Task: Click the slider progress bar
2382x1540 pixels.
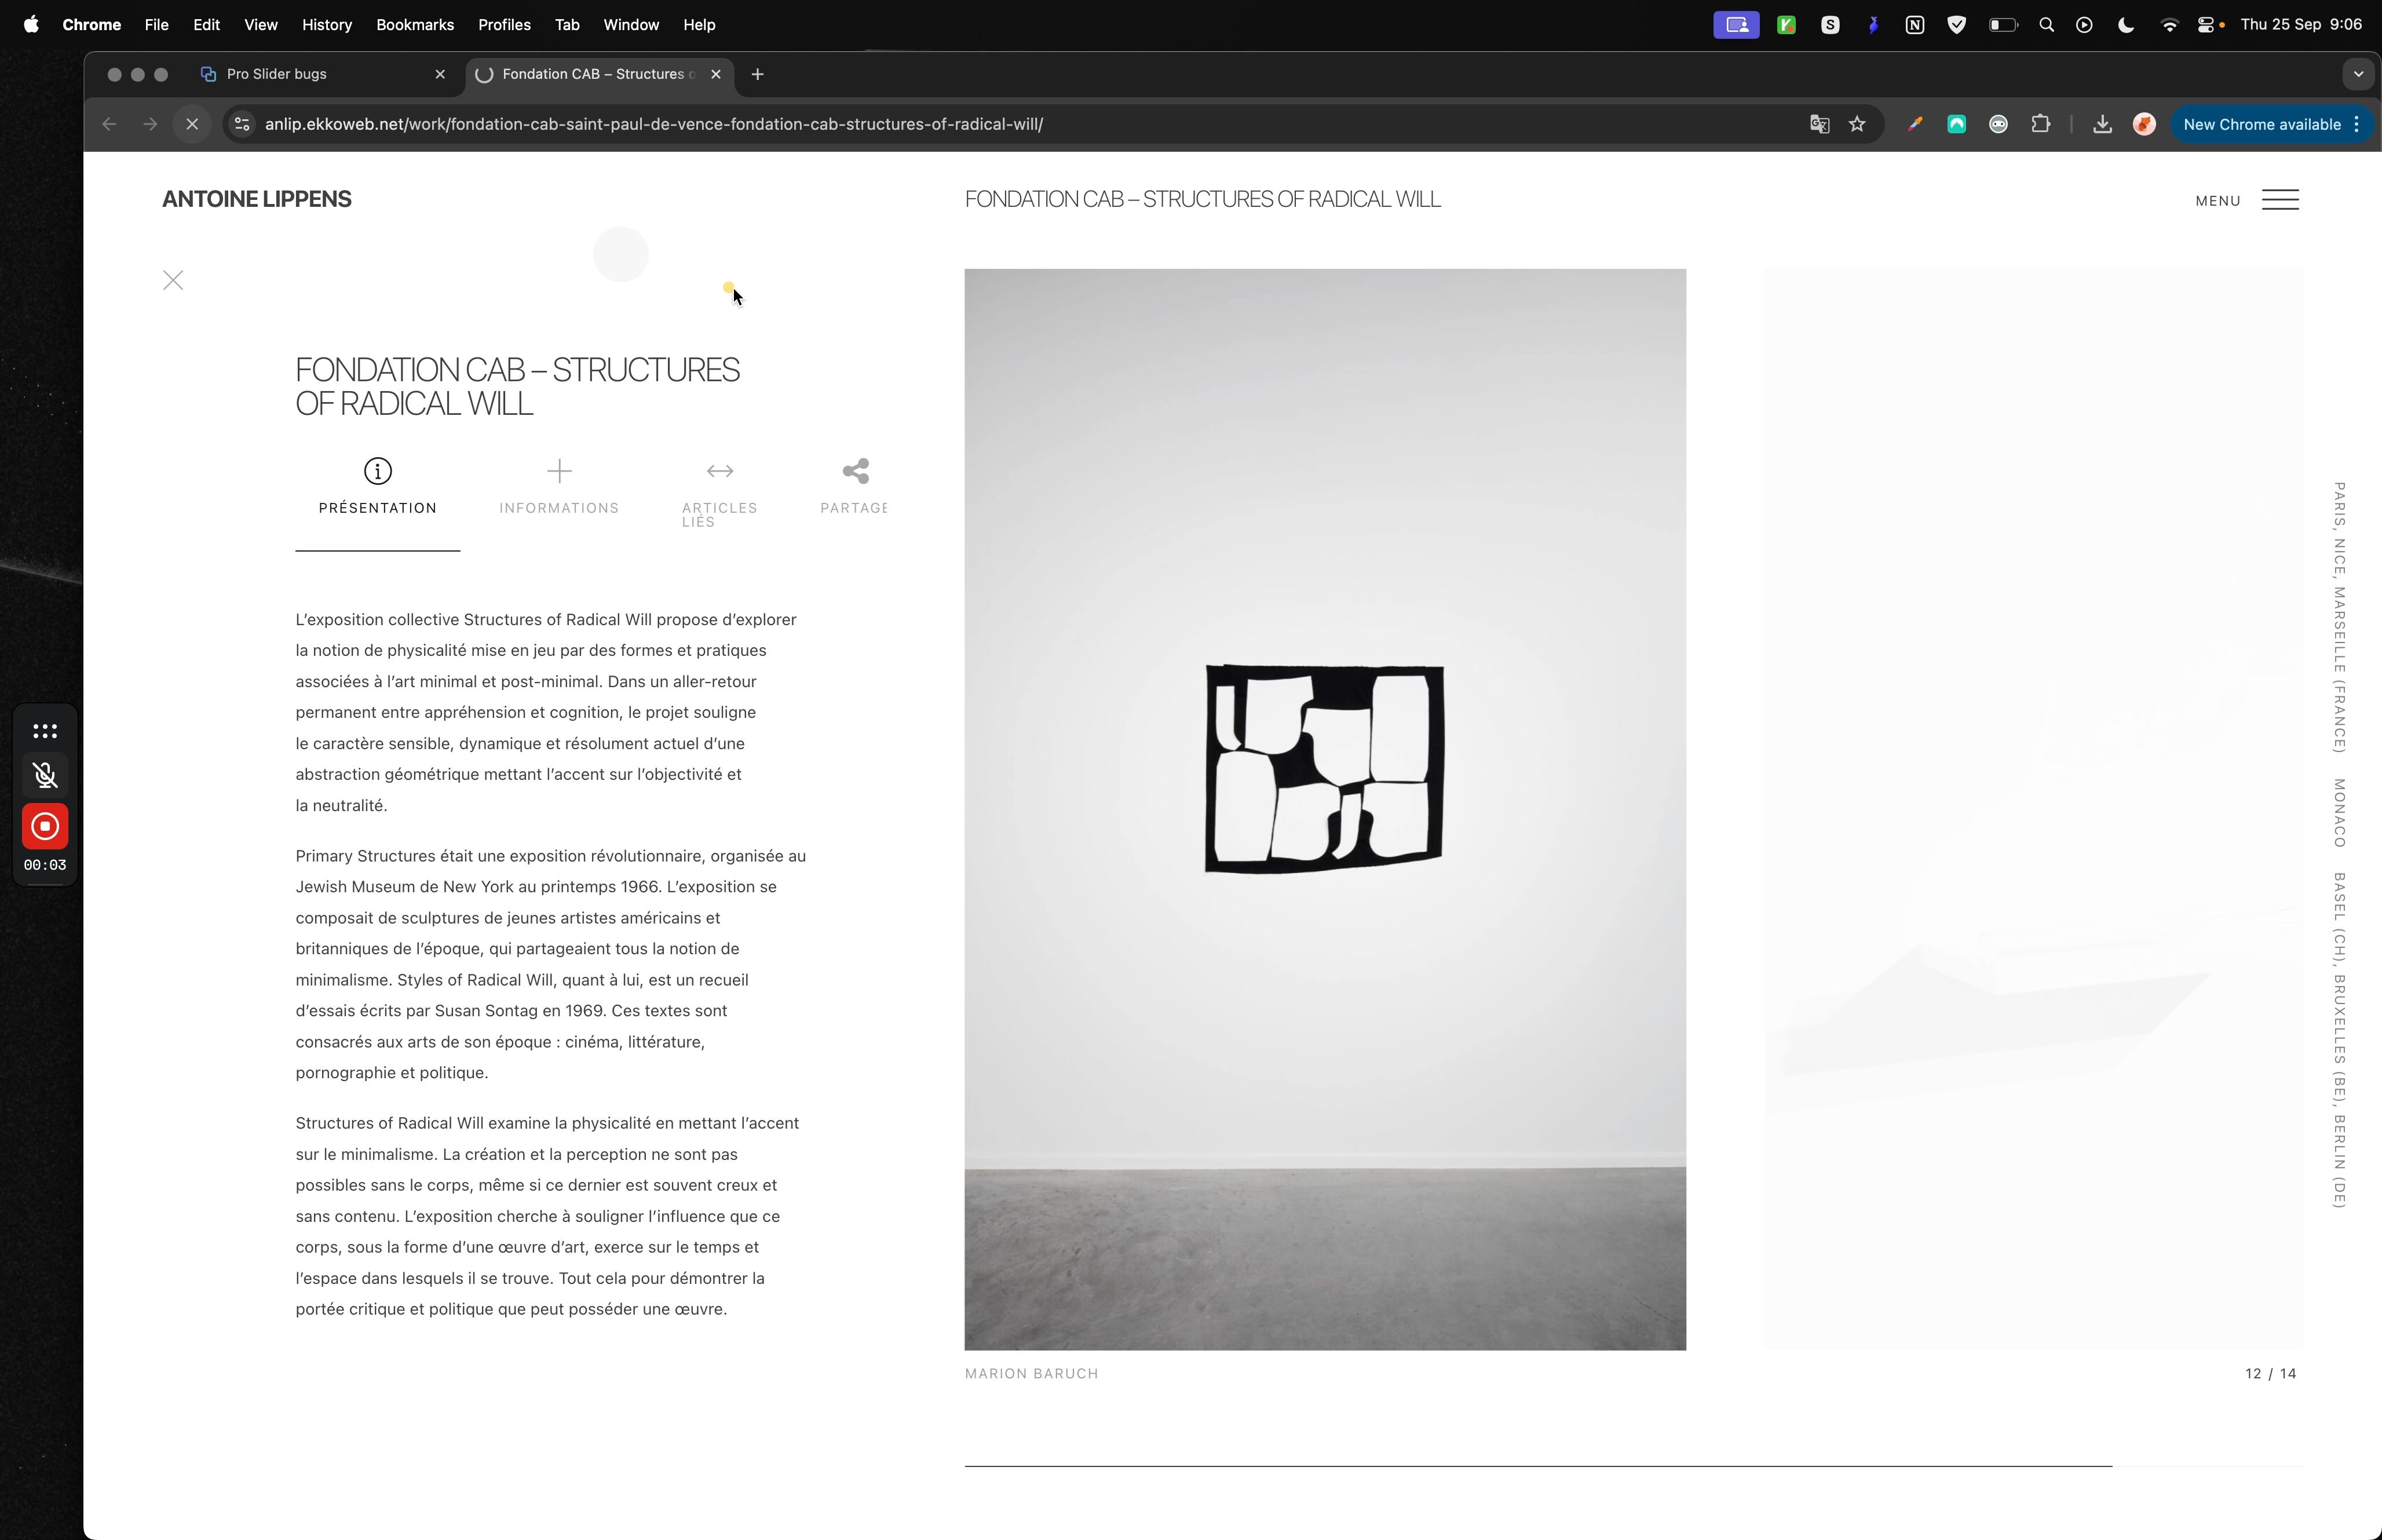Action: 1634,1466
